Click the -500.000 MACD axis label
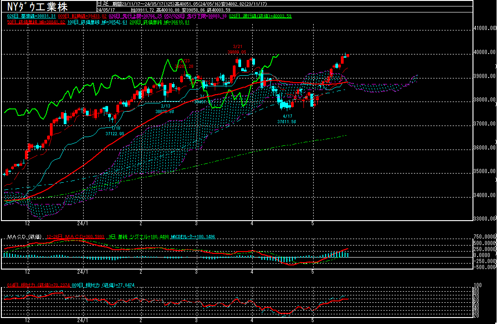The image size is (497, 324). [x=485, y=267]
